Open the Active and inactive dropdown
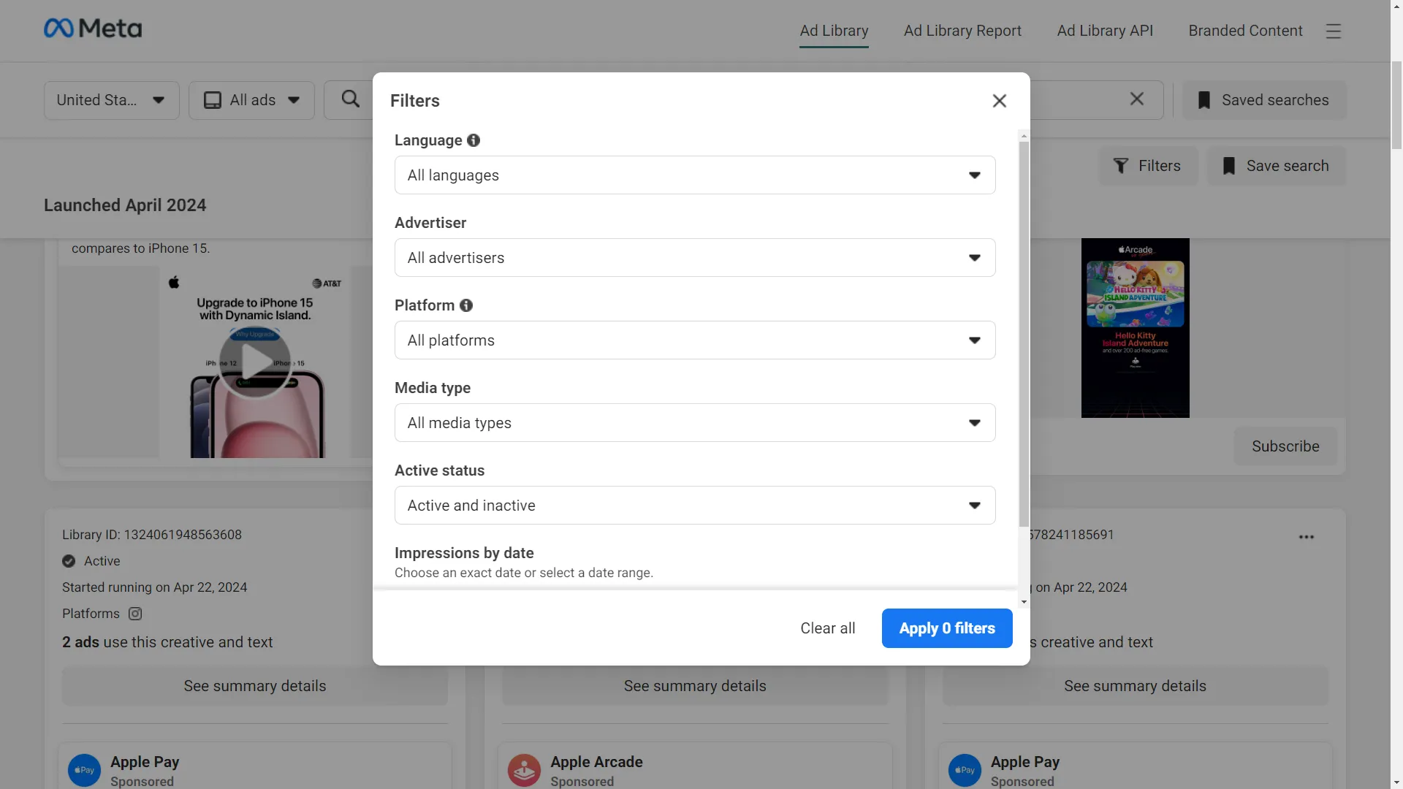The height and width of the screenshot is (789, 1403). pyautogui.click(x=695, y=506)
